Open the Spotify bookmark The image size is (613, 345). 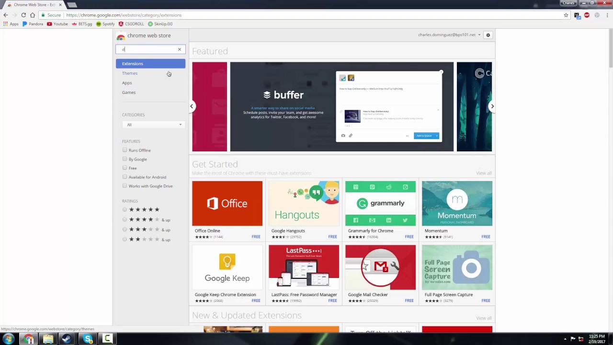click(x=105, y=24)
